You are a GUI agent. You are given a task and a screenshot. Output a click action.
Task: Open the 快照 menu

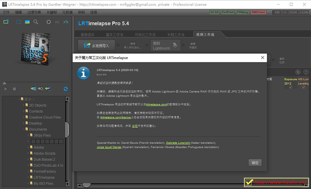[x=81, y=12]
